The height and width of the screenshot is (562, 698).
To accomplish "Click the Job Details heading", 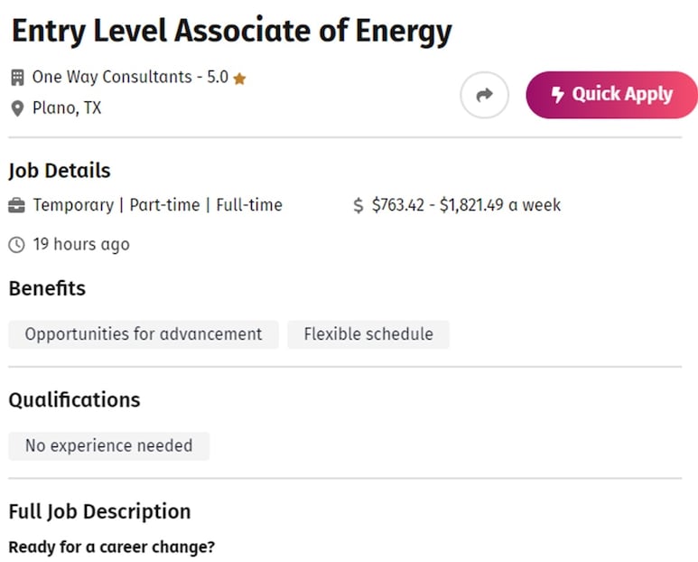I will click(x=60, y=171).
